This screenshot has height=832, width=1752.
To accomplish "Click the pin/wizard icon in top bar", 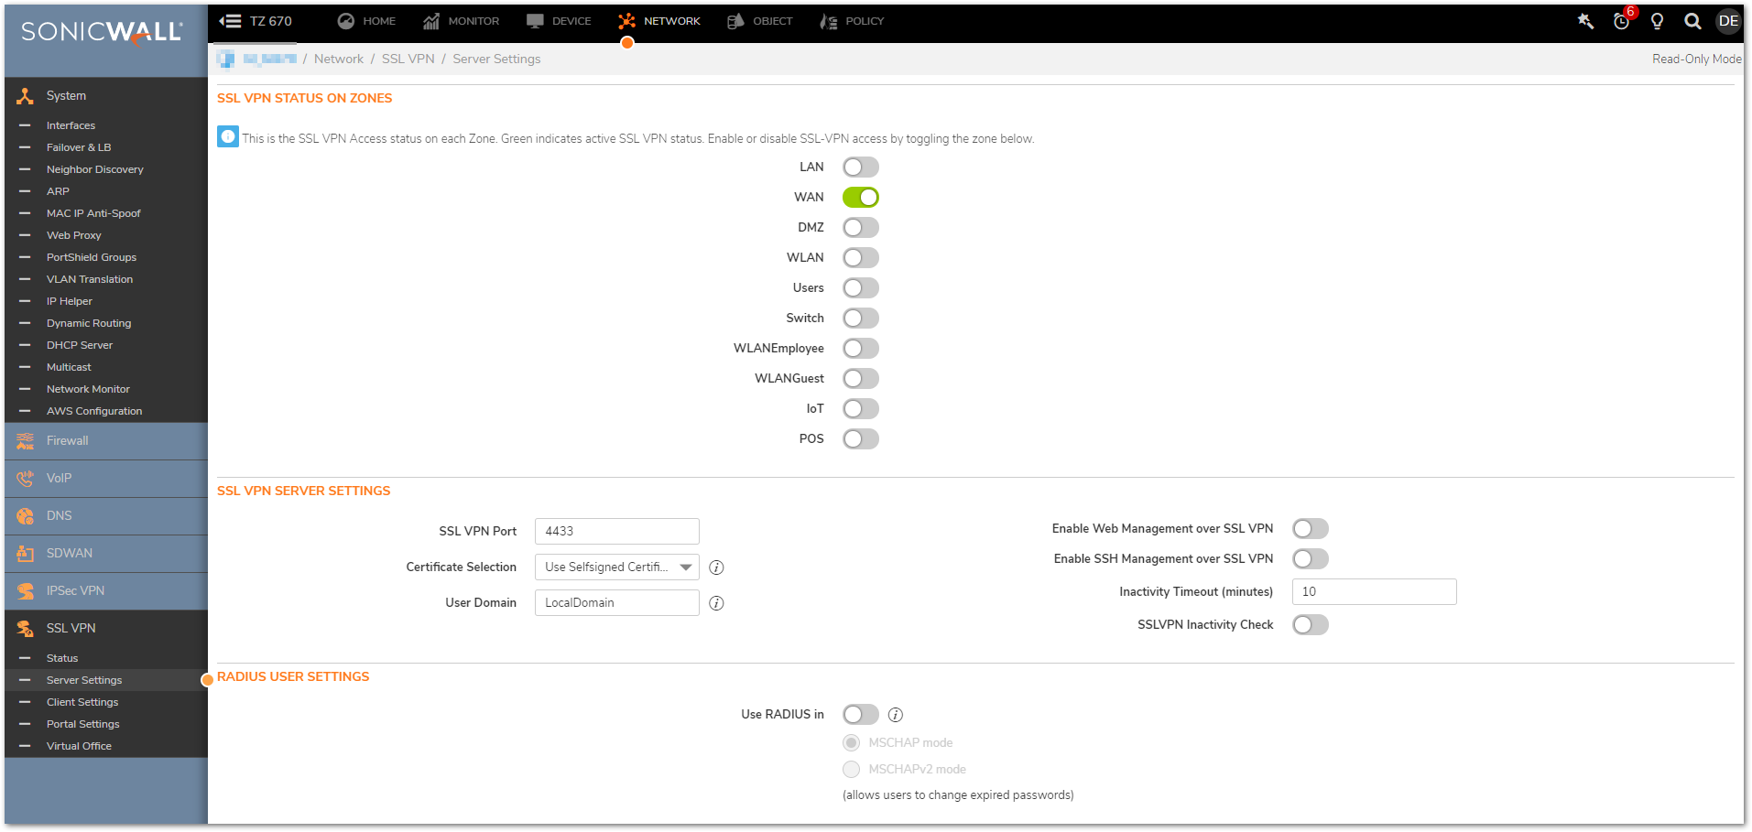I will [1585, 21].
